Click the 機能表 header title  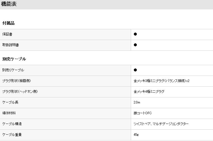[x=9, y=4]
